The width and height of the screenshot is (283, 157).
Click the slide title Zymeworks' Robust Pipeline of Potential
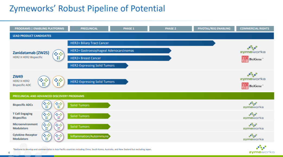87,8
